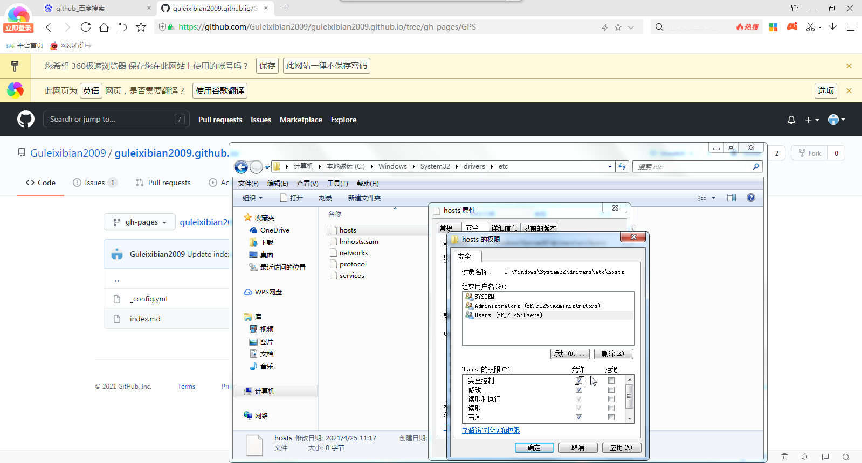
Task: Refresh Explorer address bar
Action: (x=622, y=167)
